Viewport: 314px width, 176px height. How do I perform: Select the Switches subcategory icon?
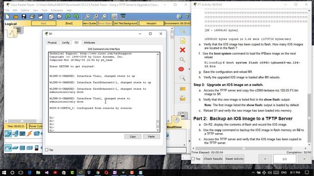[x=15, y=148]
